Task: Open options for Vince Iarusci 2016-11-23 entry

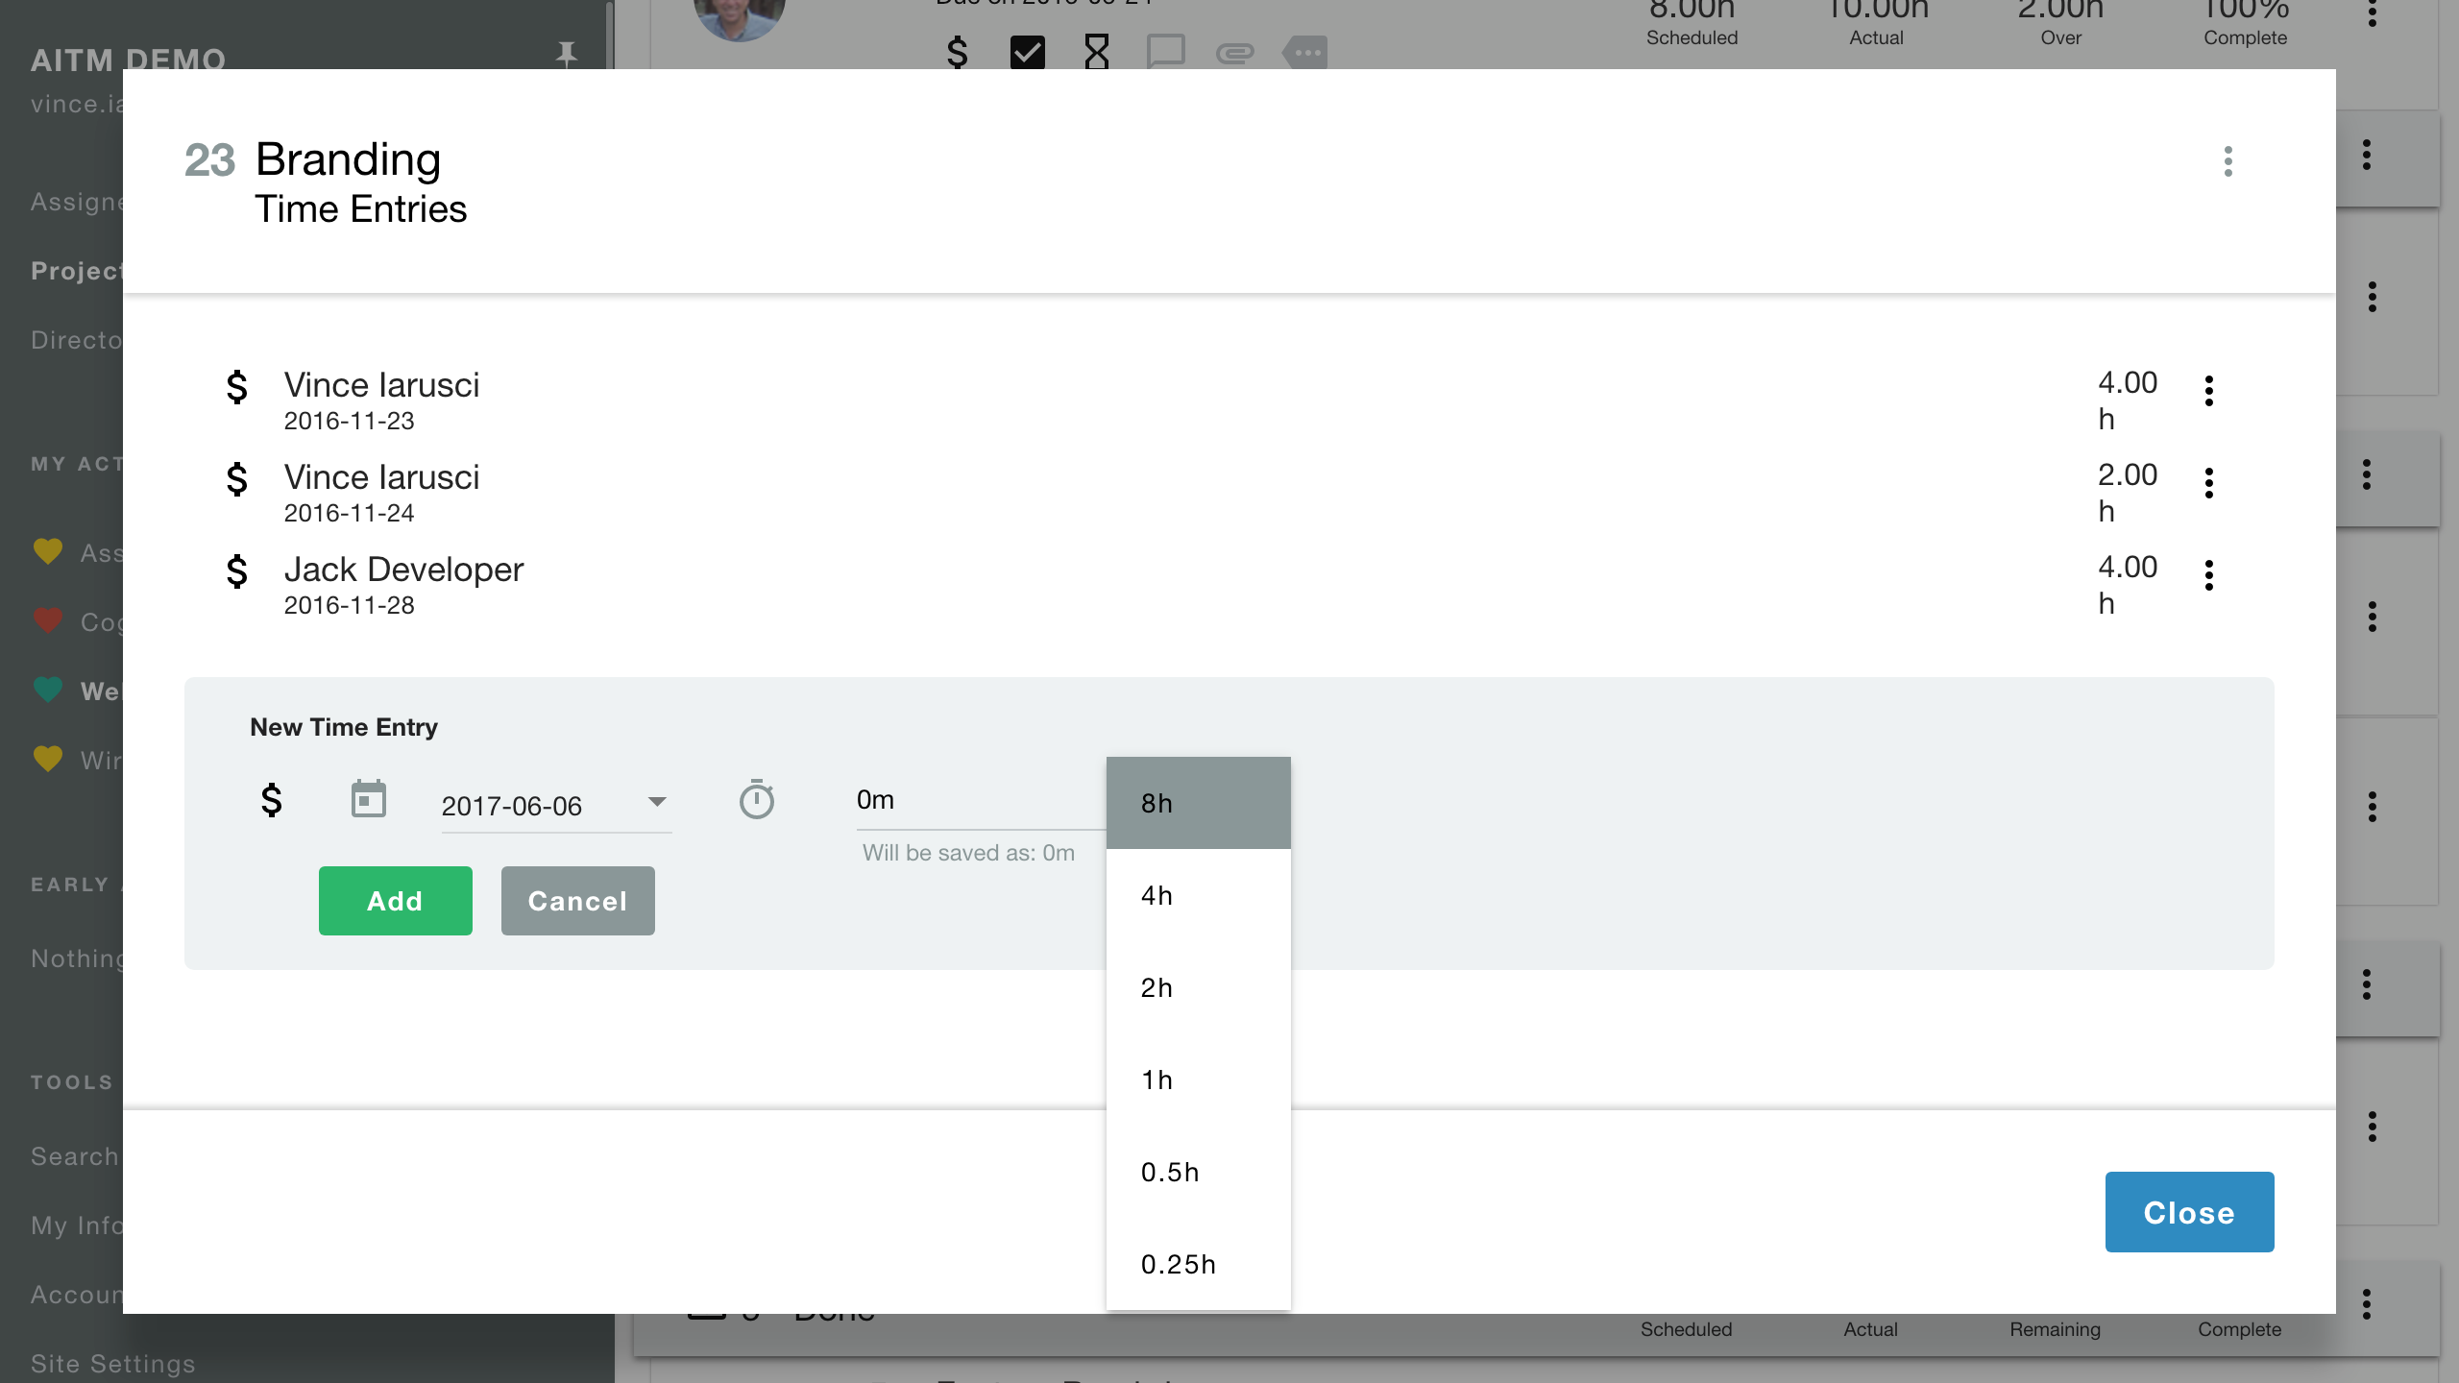Action: click(2208, 391)
